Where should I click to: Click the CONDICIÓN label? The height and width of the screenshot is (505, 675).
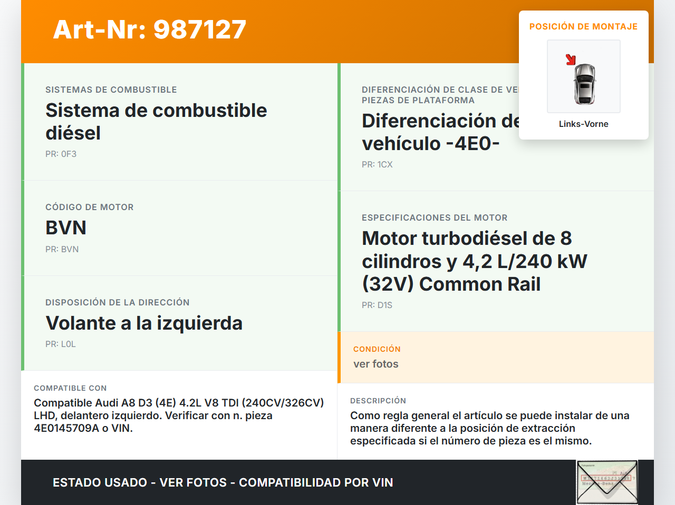377,349
